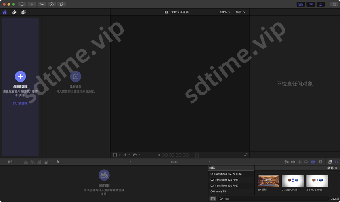
Task: Show the photos and audio sidebar
Action: (x=14, y=12)
